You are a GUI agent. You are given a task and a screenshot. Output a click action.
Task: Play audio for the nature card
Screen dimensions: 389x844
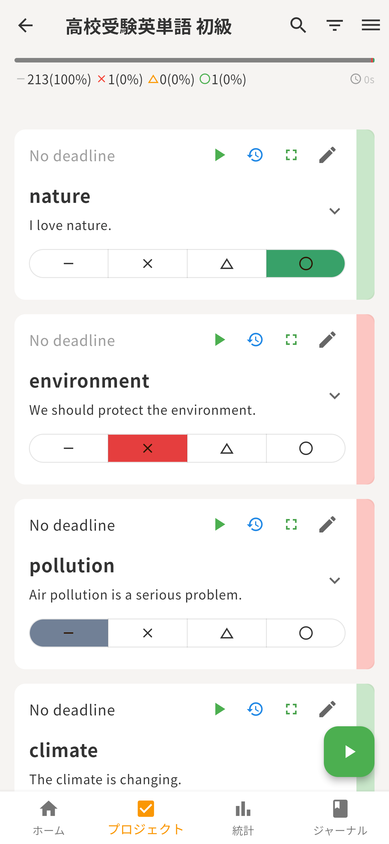[220, 155]
